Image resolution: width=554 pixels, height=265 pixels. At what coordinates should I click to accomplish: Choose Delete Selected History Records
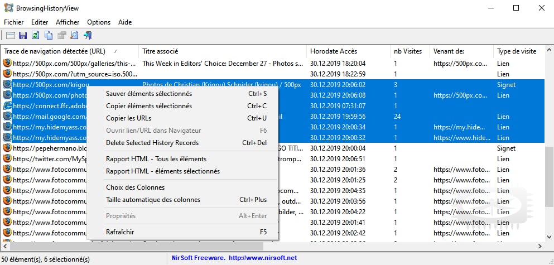tap(182, 143)
